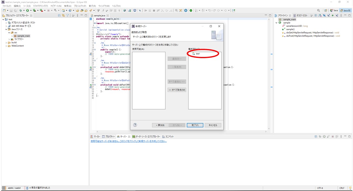Click the back navigation arrow in toolbar
353x191 pixels.
[219, 11]
